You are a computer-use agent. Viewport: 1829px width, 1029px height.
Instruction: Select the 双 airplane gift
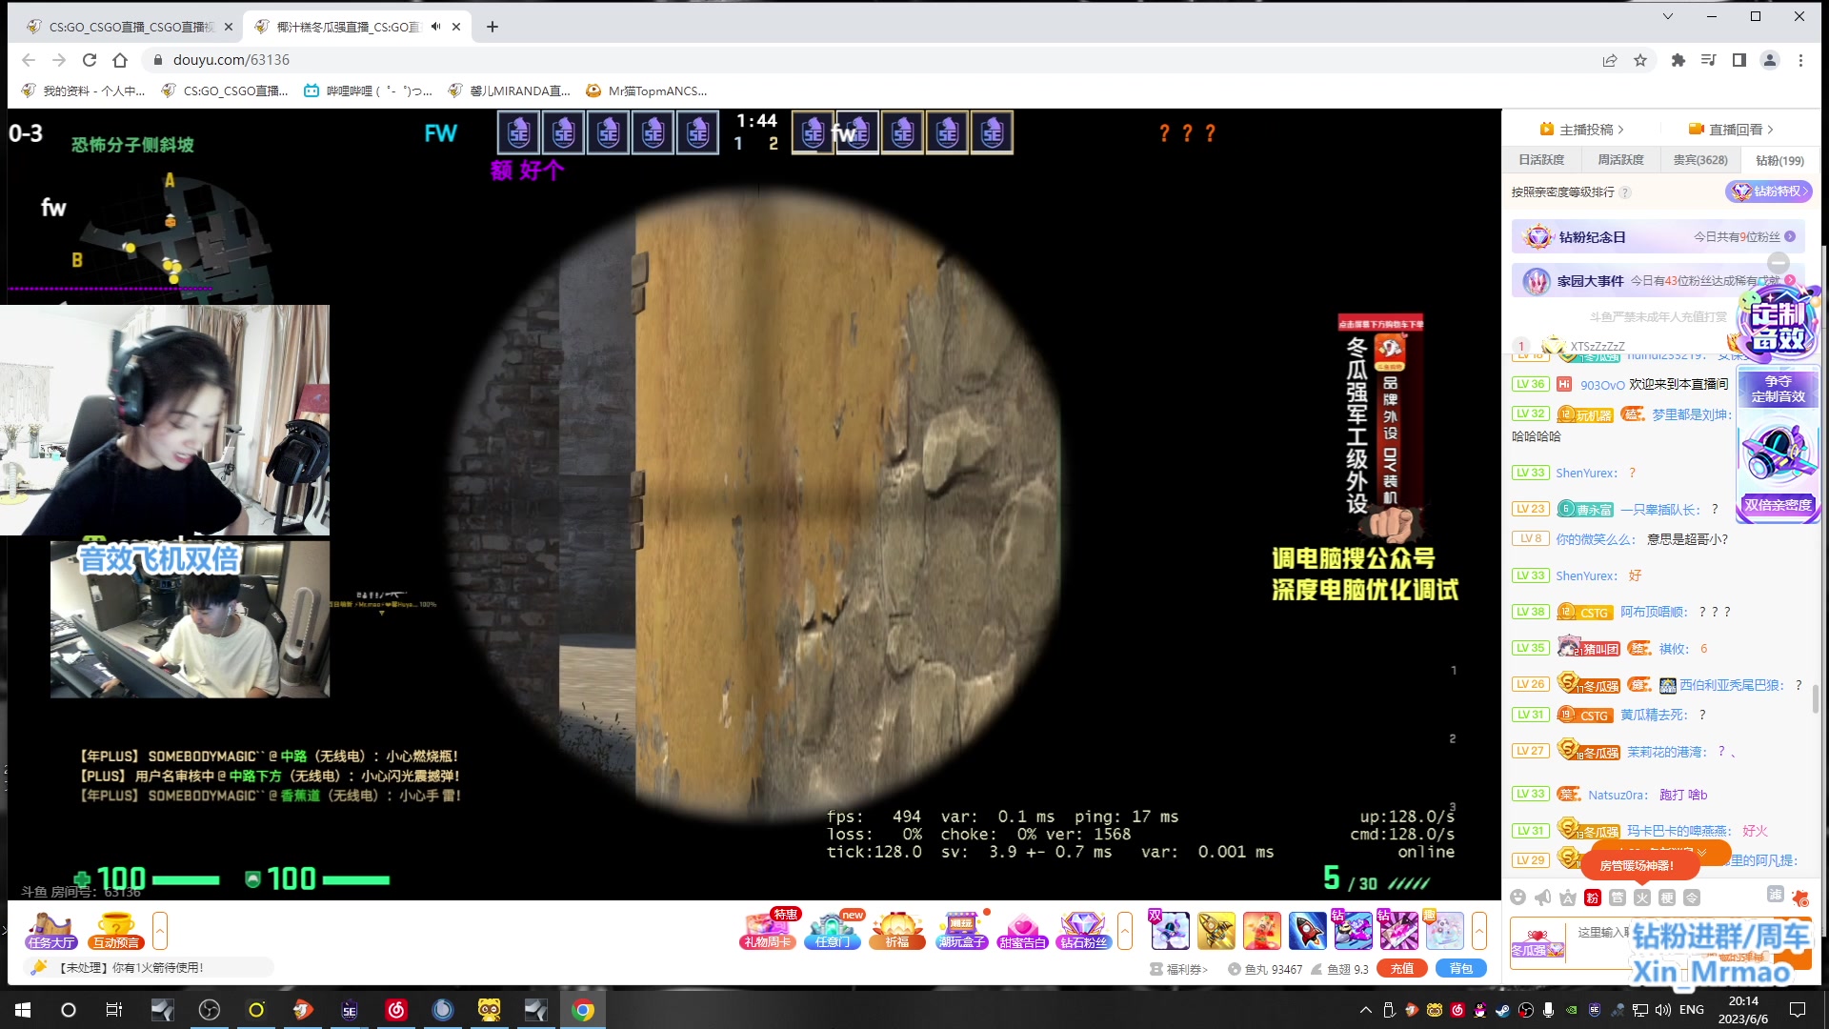coord(1170,931)
